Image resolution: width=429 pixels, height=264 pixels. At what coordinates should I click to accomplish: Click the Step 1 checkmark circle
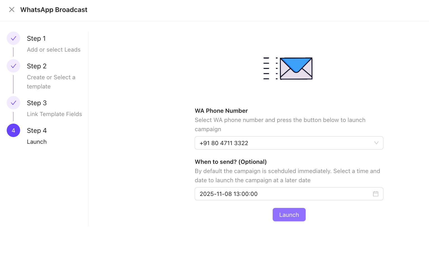13,39
